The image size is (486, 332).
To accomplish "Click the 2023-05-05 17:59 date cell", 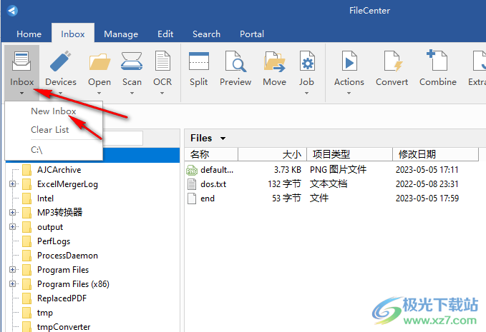I will pos(427,198).
